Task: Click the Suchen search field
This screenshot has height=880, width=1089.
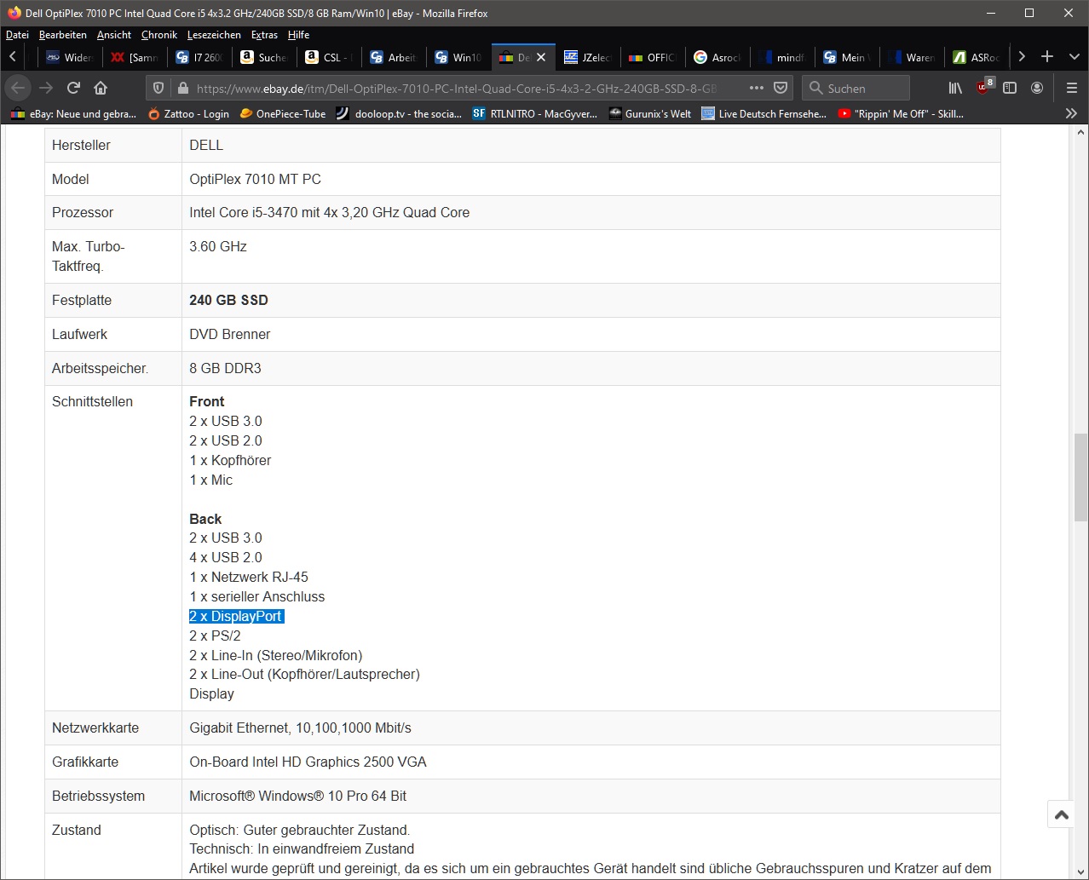Action: coord(856,88)
